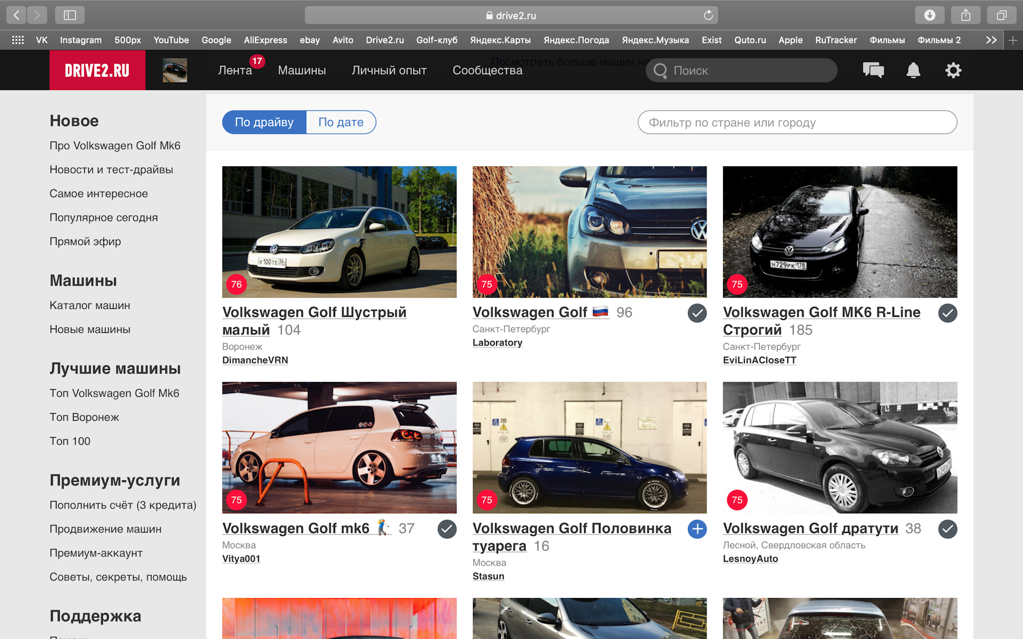Open Safari downloads list
The width and height of the screenshot is (1023, 639).
930,15
